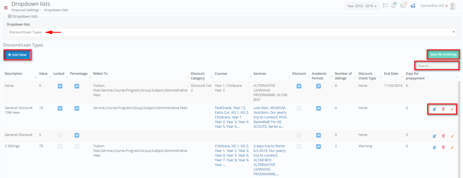Click the Save Re-ordering button
The height and width of the screenshot is (178, 463).
click(443, 54)
